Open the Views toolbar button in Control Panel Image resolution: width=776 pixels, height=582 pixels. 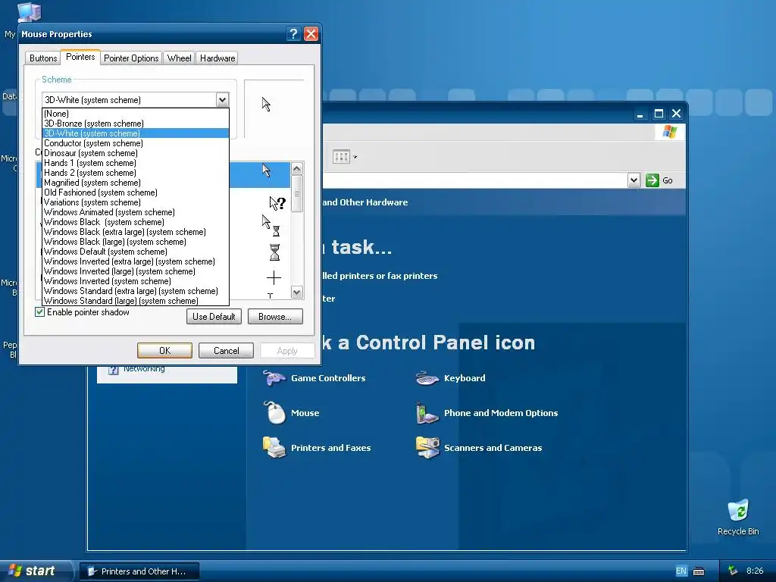point(345,158)
